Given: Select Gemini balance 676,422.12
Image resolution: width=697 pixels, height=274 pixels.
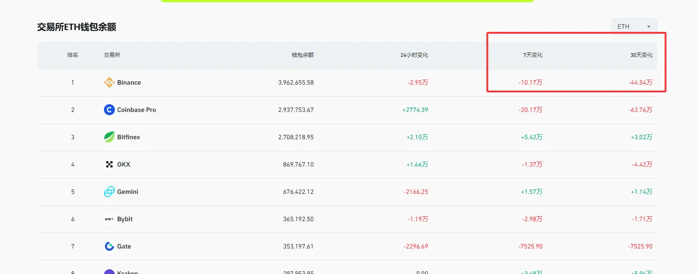Looking at the screenshot, I should [x=299, y=192].
